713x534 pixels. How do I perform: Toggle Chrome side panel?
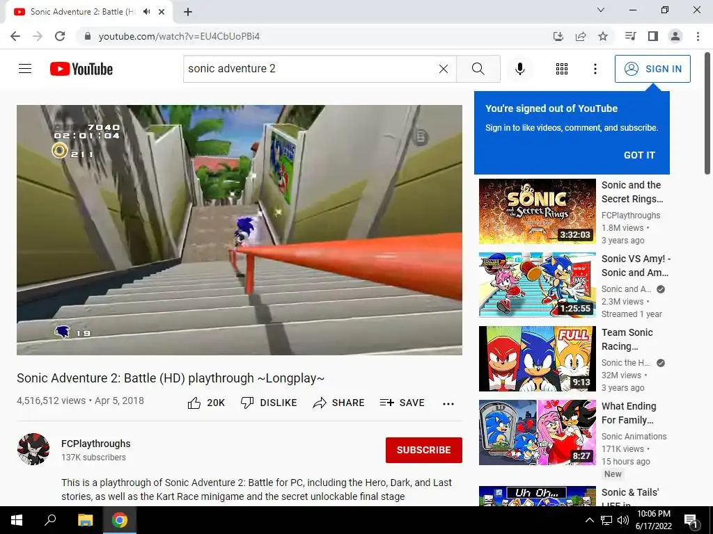point(653,36)
